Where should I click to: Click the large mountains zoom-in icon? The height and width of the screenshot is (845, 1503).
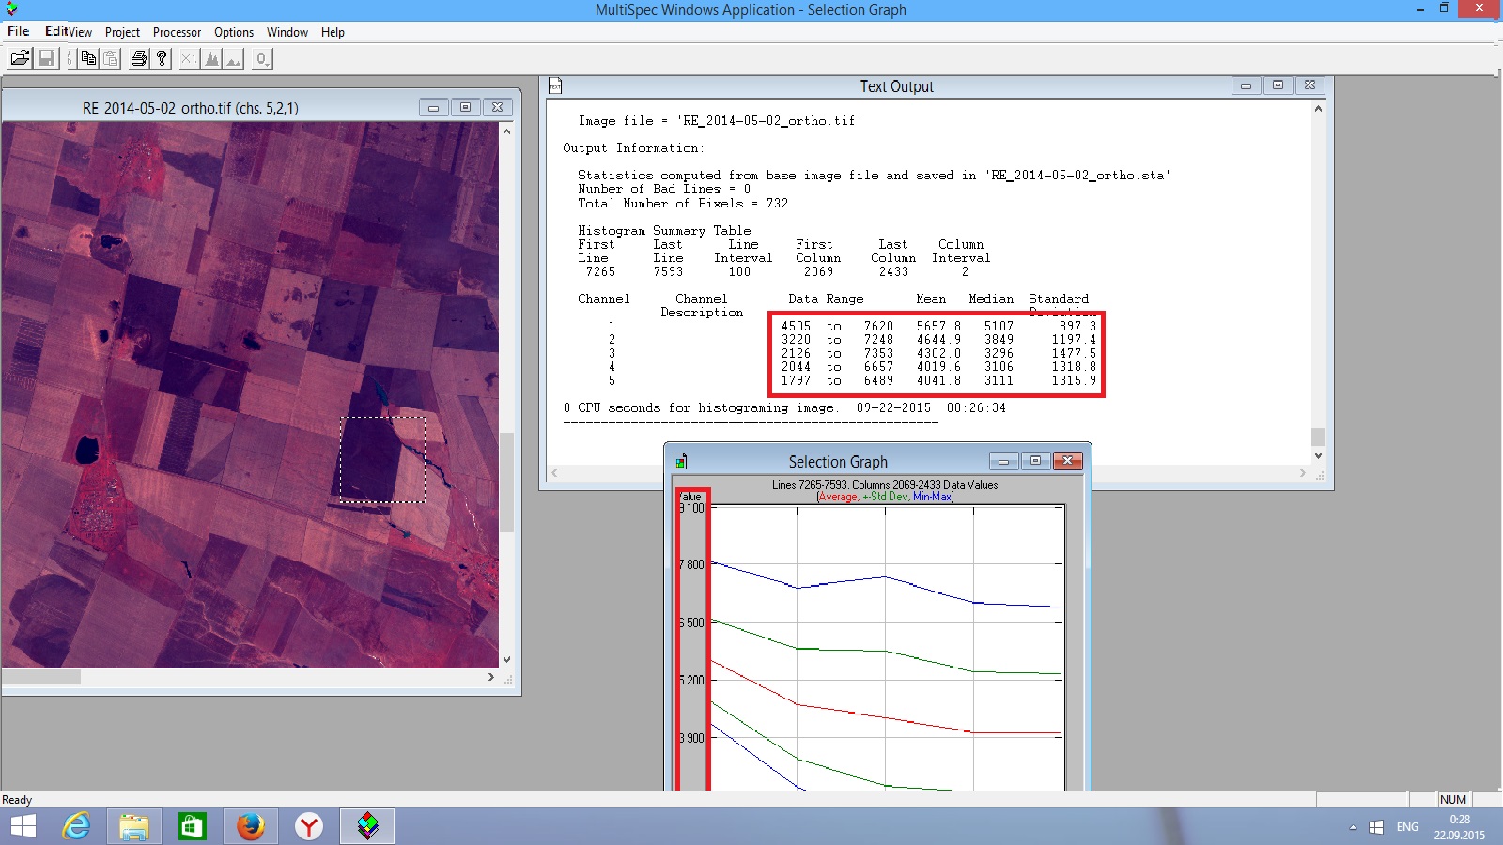(212, 59)
